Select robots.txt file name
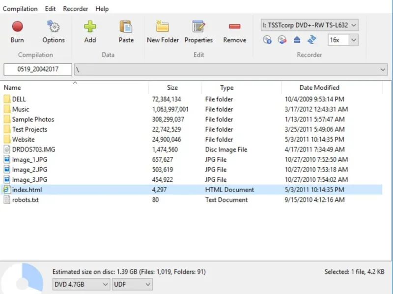This screenshot has width=393, height=294. coord(26,200)
